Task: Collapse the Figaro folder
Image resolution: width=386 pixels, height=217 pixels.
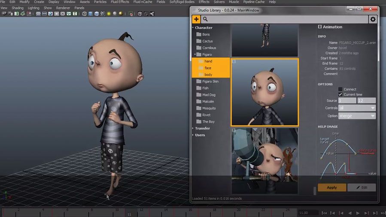Action: pyautogui.click(x=194, y=54)
